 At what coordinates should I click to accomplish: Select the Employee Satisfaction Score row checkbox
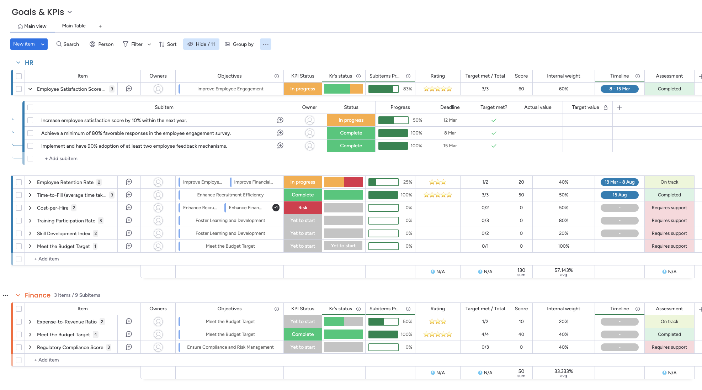tap(18, 89)
